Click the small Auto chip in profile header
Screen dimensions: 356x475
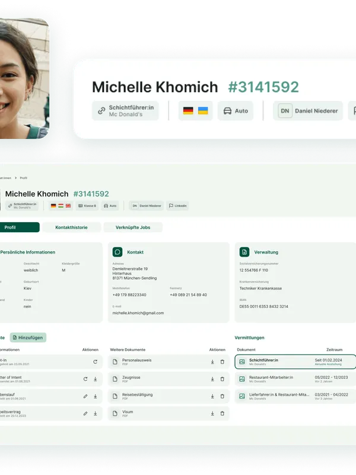[110, 205]
